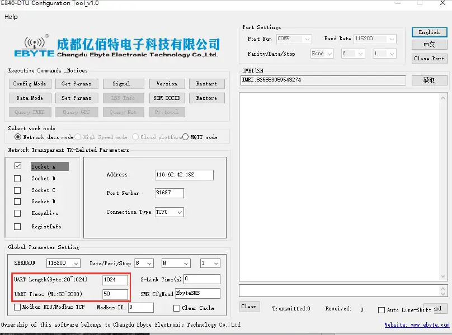Switch language to English
Viewport: 452px width, 335px height.
tap(429, 32)
